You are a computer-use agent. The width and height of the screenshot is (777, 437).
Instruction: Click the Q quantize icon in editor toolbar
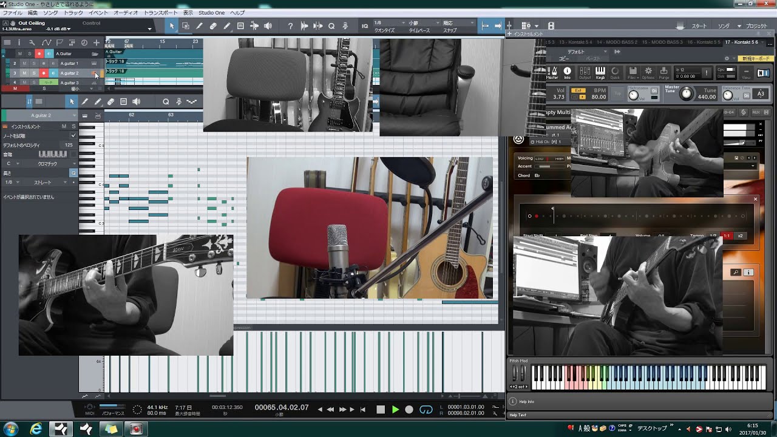(166, 101)
